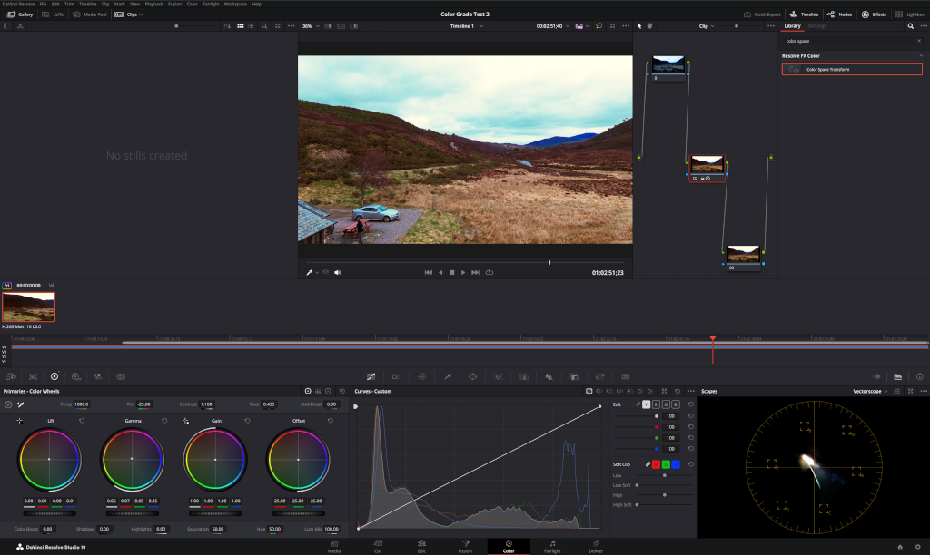Toggle the Effects panel button
Image resolution: width=930 pixels, height=555 pixels.
875,15
